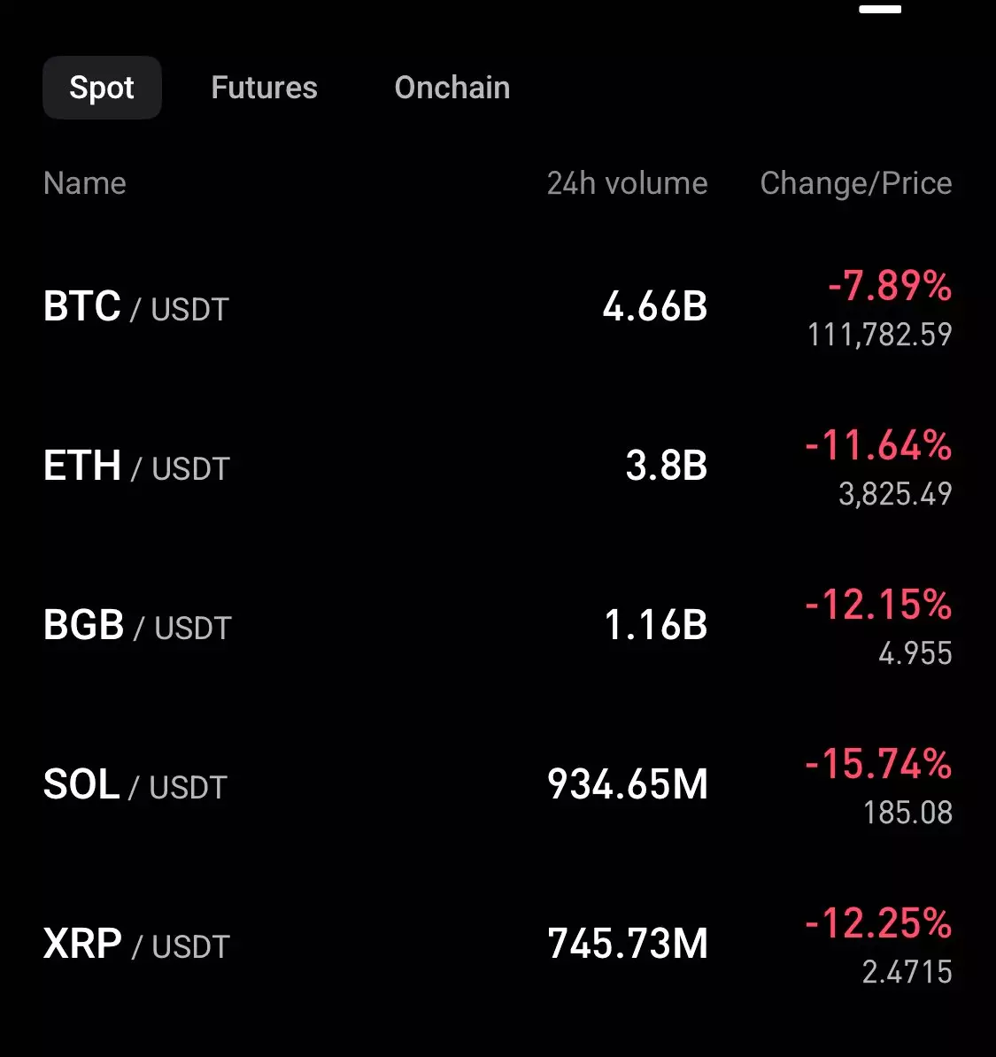
Task: Sort by Change/Price column header
Action: 855,183
